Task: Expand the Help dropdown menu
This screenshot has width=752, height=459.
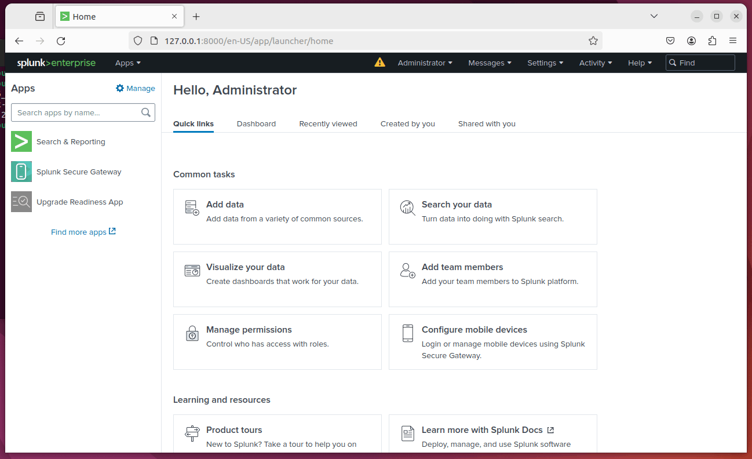Action: click(x=640, y=63)
